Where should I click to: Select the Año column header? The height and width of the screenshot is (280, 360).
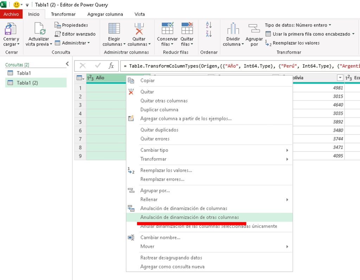click(106, 78)
